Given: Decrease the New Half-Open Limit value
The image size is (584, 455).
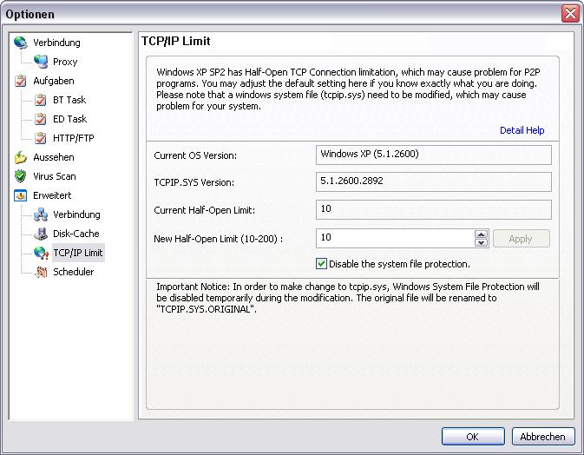Looking at the screenshot, I should (482, 242).
